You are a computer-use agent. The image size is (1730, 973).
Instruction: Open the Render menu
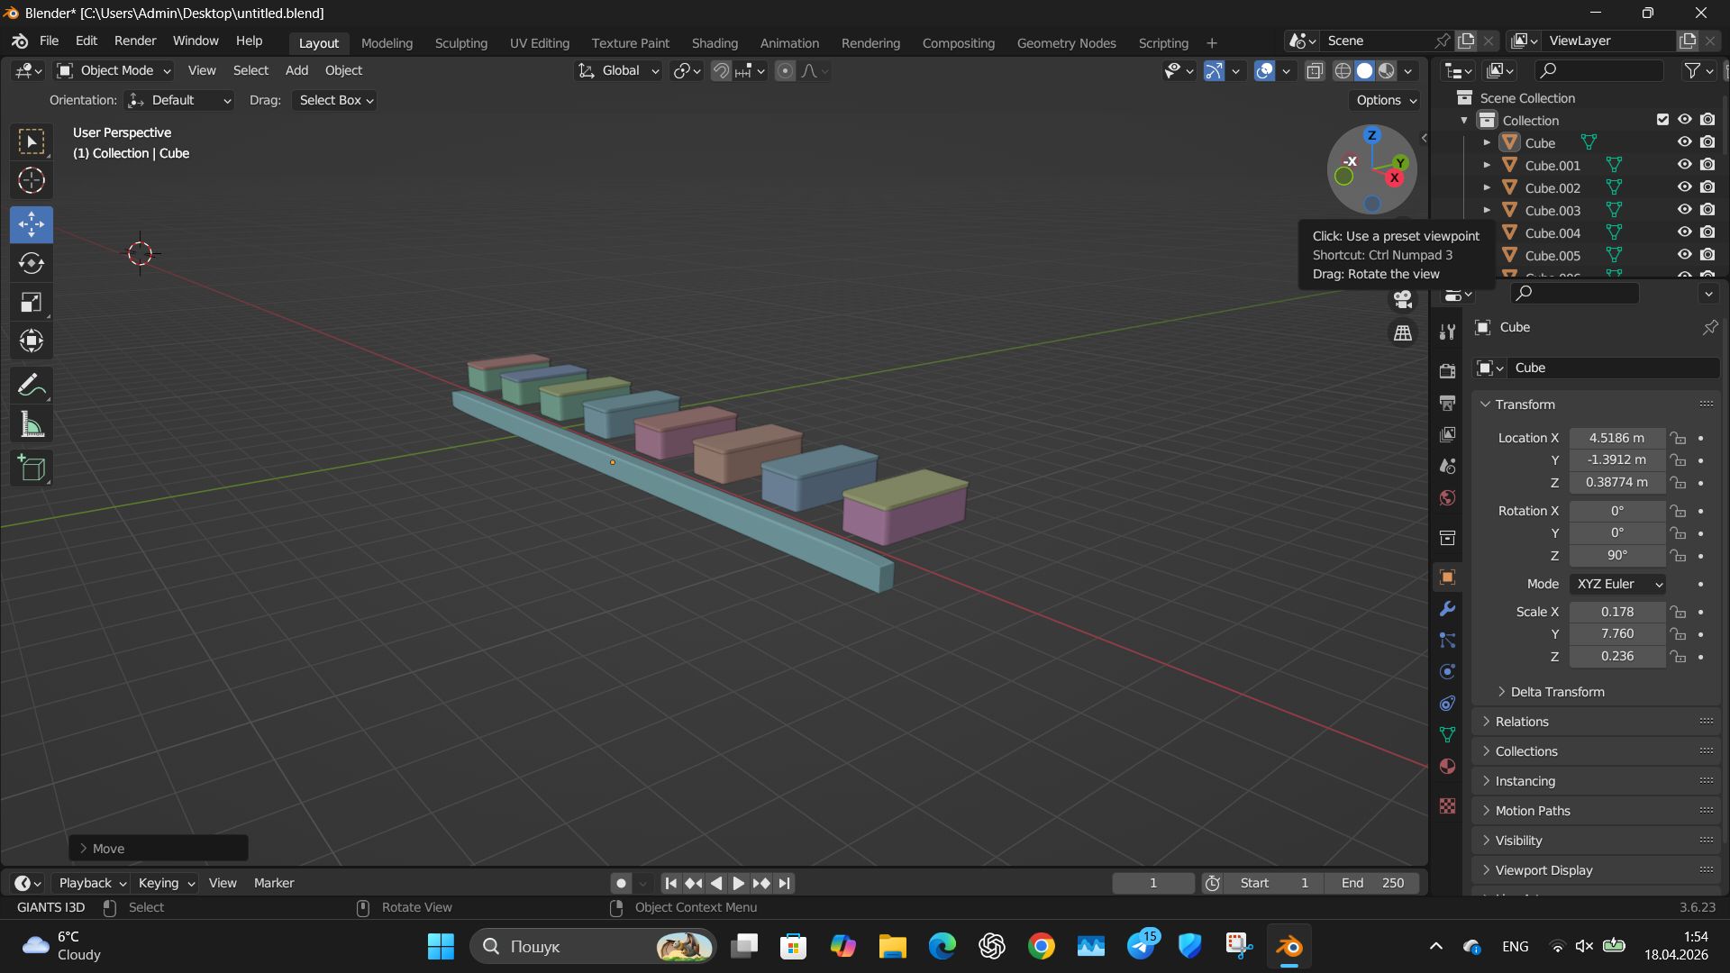[135, 41]
